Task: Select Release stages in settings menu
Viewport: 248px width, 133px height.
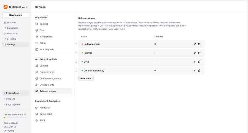Action: 53,91
